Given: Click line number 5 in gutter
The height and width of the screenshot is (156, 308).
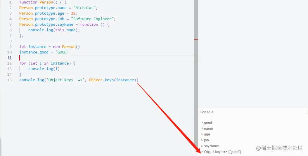Looking at the screenshot, I should [x=11, y=24].
